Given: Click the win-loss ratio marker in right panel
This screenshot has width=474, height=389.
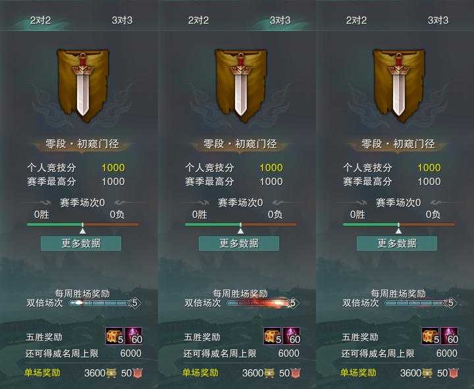Looking at the screenshot, I should (x=399, y=231).
